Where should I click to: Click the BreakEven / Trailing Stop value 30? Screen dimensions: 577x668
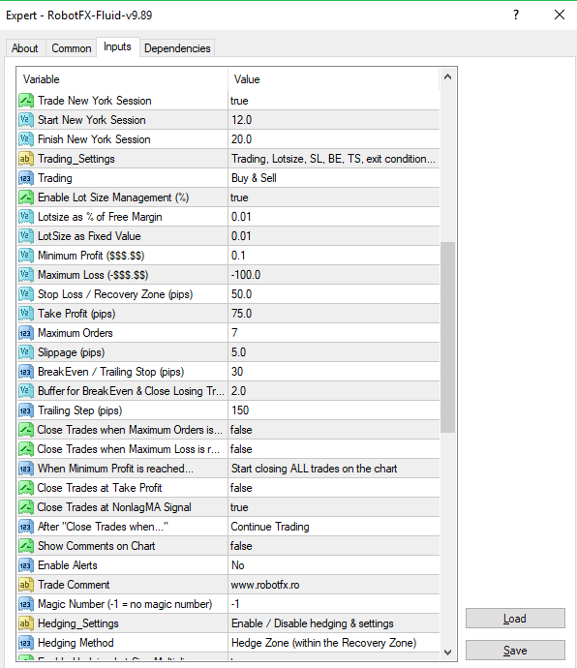point(334,373)
